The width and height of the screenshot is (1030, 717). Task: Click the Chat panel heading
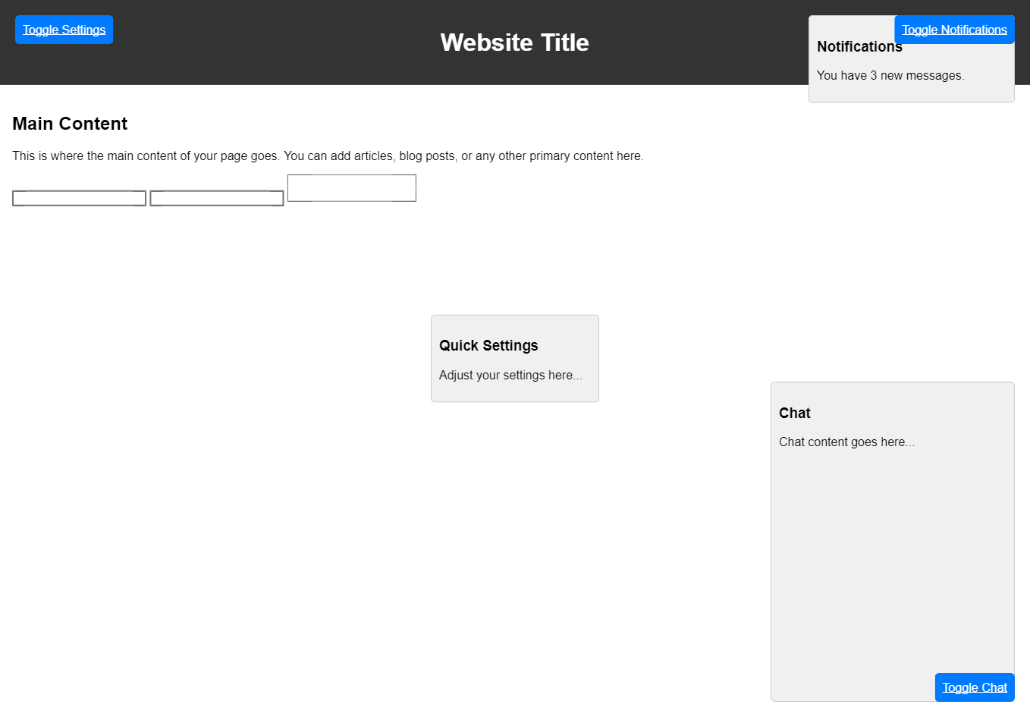(x=794, y=414)
